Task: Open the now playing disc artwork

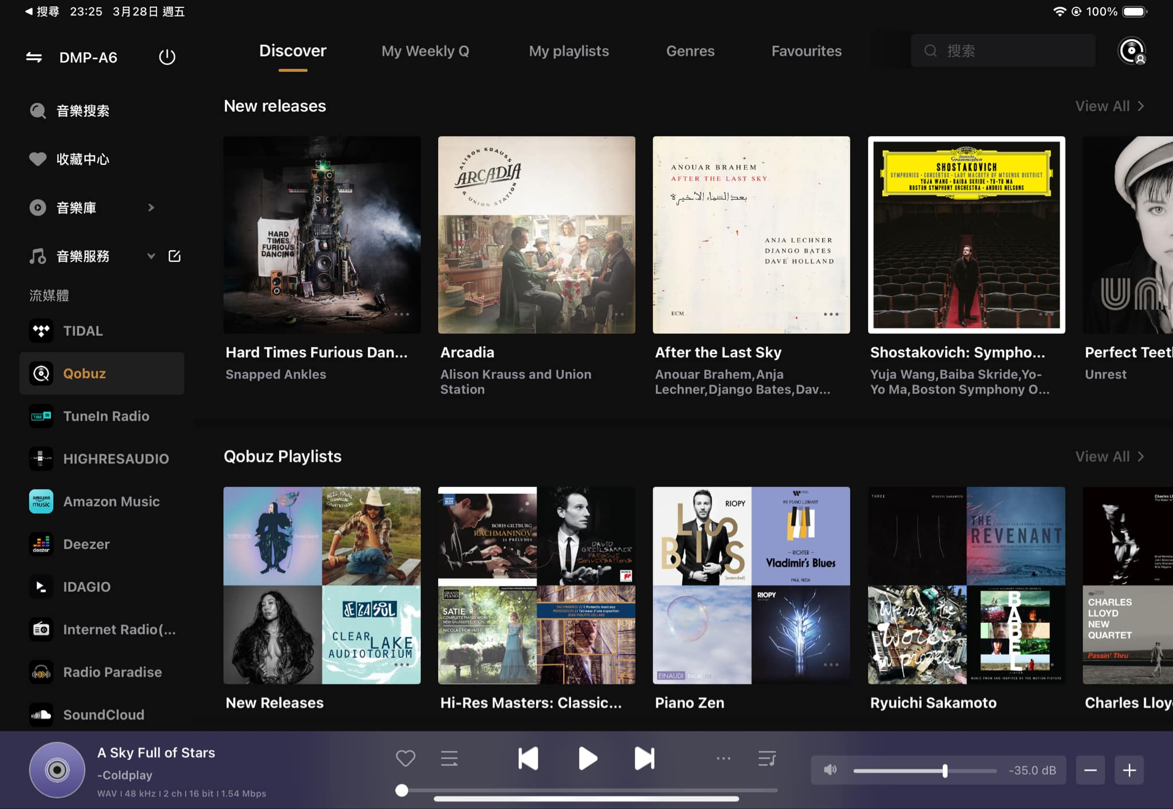Action: [57, 770]
